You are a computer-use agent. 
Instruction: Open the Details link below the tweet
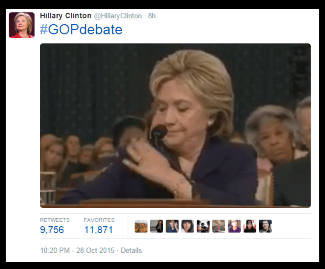pyautogui.click(x=131, y=251)
